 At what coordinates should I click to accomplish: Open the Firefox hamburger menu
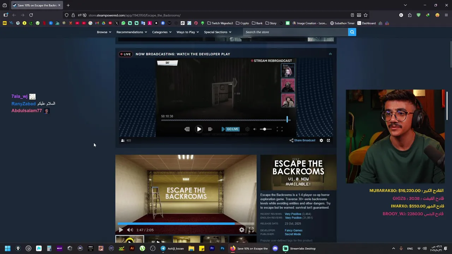click(446, 15)
